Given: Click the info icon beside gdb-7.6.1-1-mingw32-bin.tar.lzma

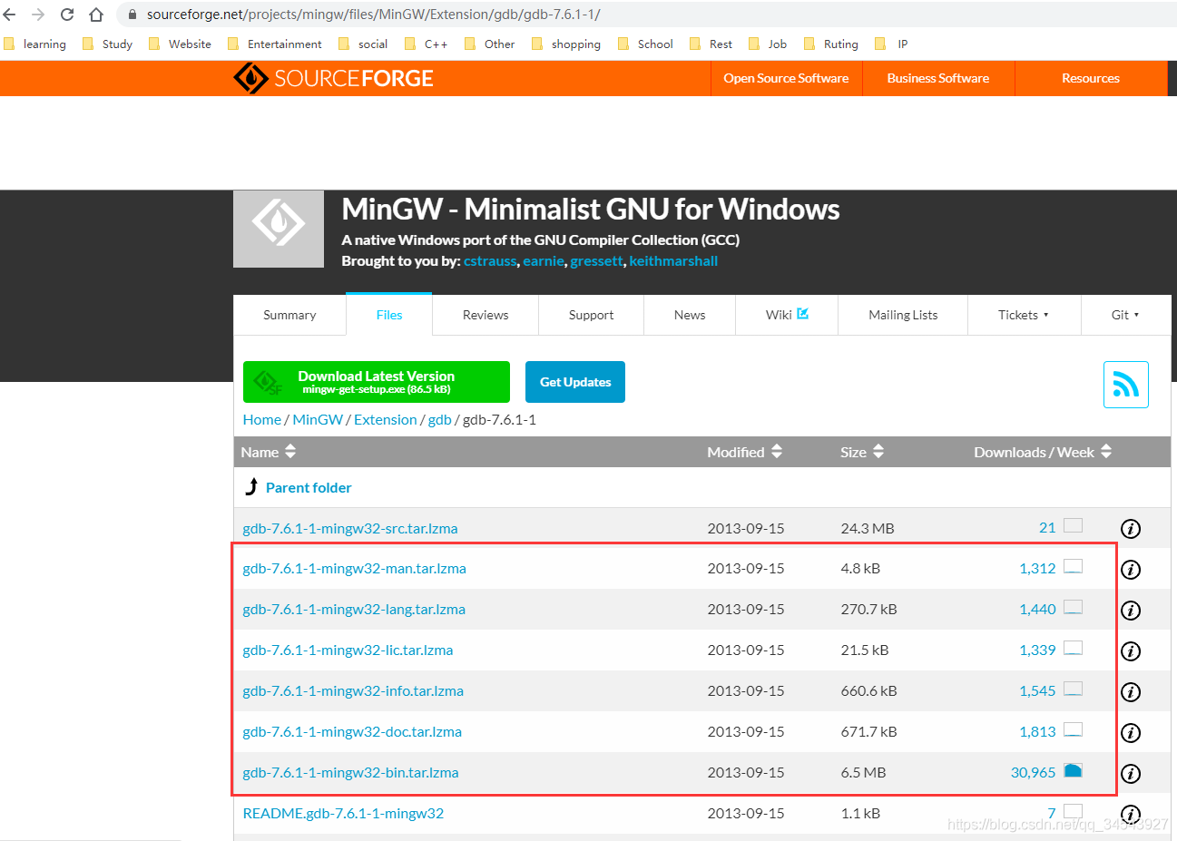Looking at the screenshot, I should (1130, 774).
